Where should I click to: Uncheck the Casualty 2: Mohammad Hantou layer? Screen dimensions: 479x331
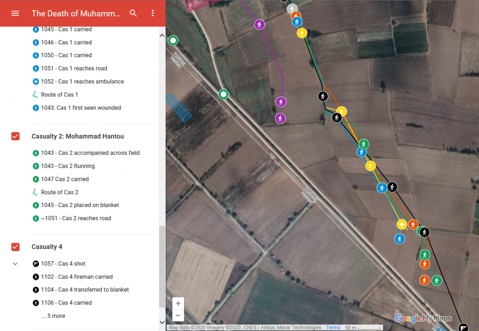click(15, 137)
